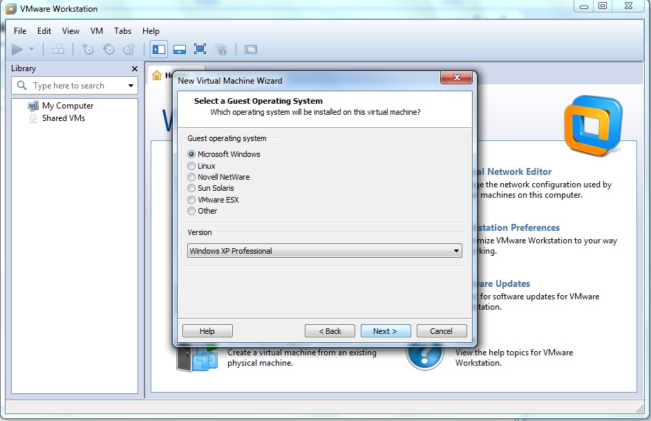Screen dimensions: 651x421
Task: Click the Power On play toolbar icon
Action: click(17, 49)
